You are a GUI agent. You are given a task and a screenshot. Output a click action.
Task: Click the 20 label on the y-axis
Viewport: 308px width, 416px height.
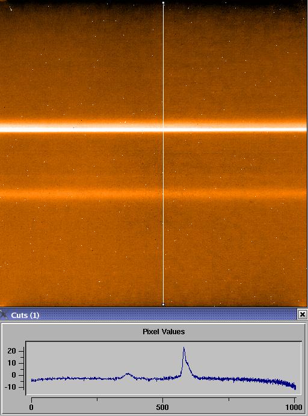click(x=11, y=351)
